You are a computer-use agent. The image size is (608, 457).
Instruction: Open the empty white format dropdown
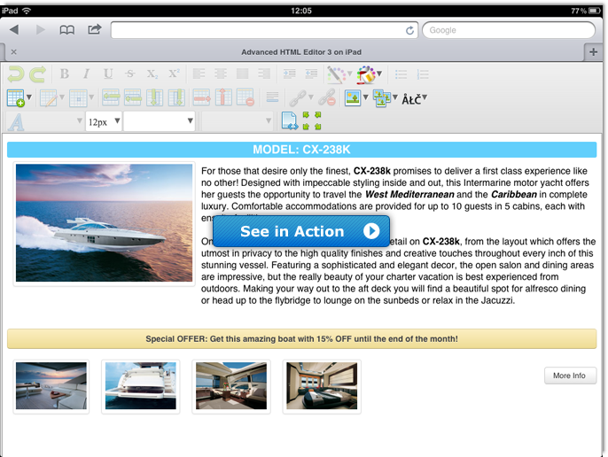click(159, 121)
